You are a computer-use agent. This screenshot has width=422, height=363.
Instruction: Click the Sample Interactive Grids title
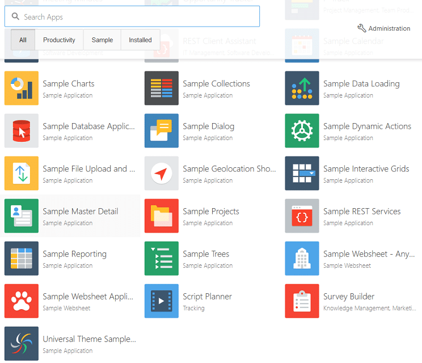click(366, 168)
